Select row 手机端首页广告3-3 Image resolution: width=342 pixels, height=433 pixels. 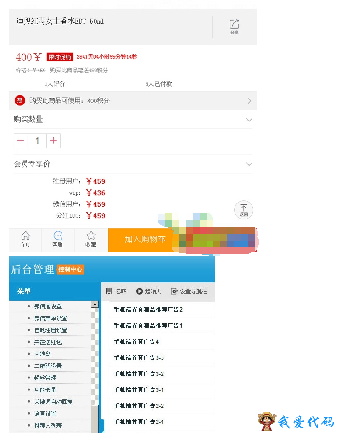click(162, 357)
